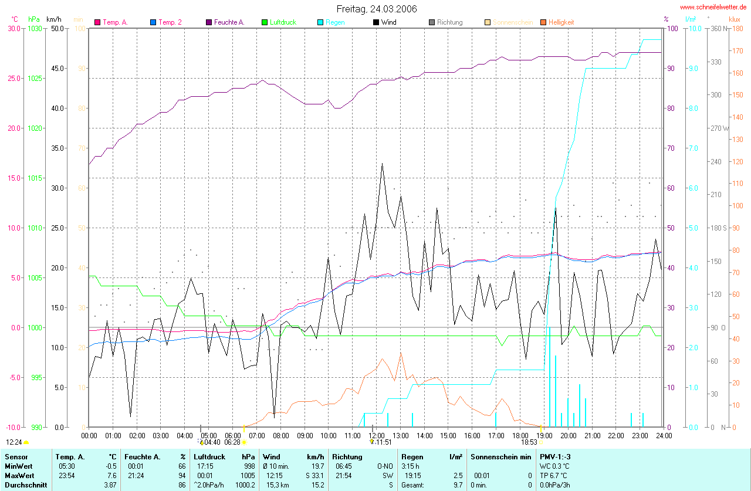The image size is (751, 491).
Task: Click the '^2.0hPa/h' pressure trend value
Action: [x=208, y=485]
